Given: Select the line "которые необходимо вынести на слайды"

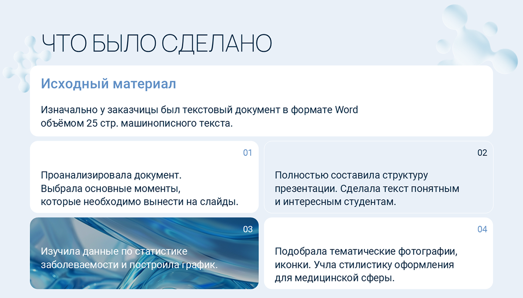Looking at the screenshot, I should coord(140,202).
